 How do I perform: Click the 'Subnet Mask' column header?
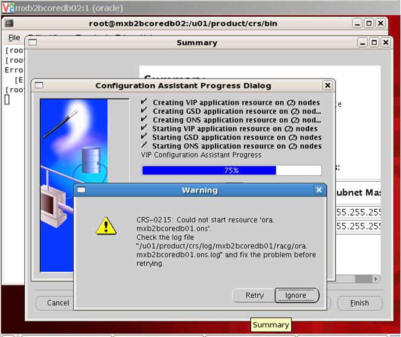pyautogui.click(x=358, y=192)
